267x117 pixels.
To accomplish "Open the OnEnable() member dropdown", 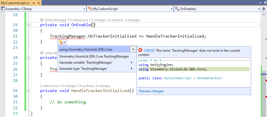I will click(x=258, y=9).
